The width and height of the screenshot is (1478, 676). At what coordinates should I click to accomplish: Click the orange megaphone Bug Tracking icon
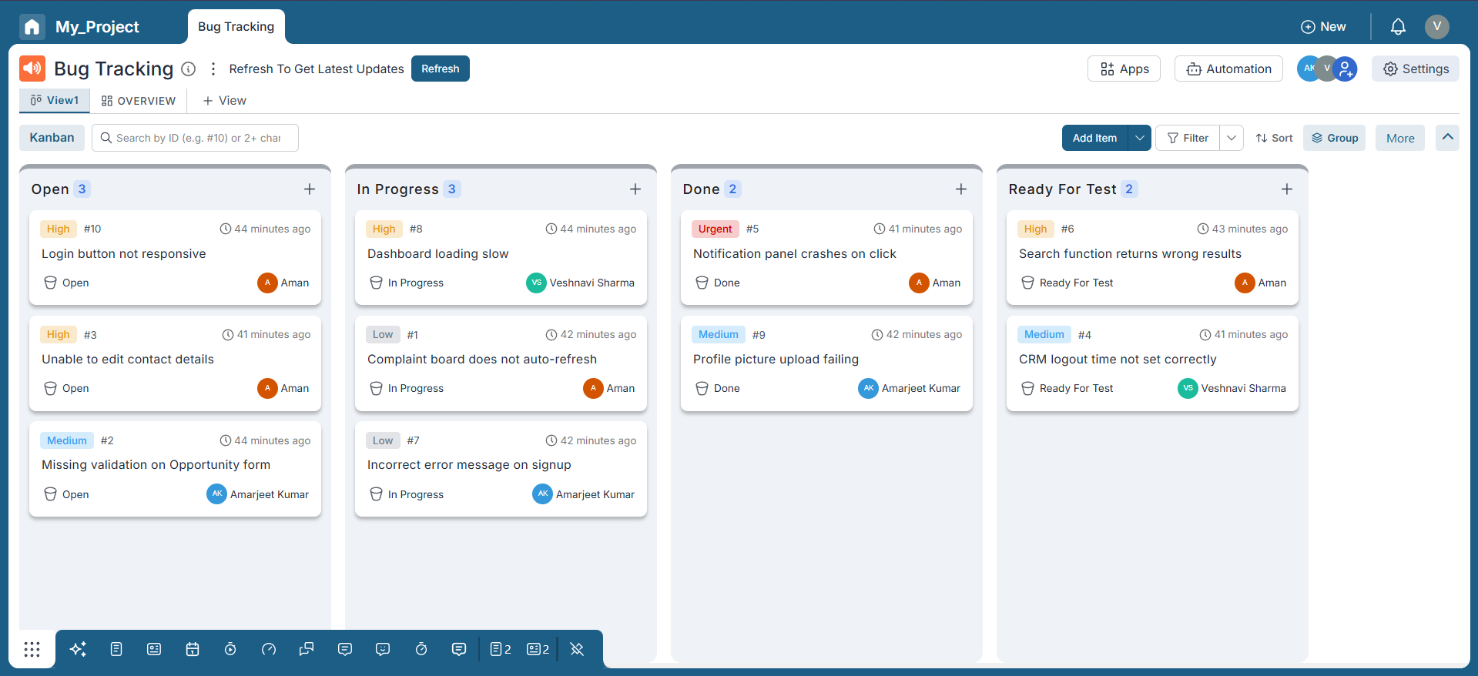pos(32,69)
